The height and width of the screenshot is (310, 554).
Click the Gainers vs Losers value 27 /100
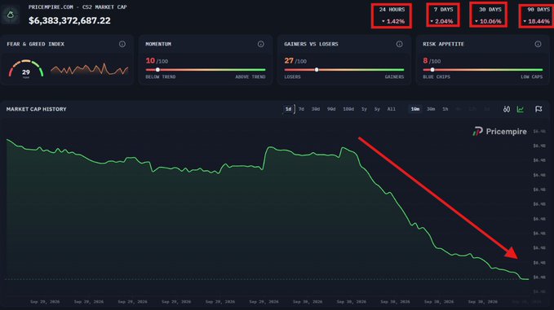[295, 60]
